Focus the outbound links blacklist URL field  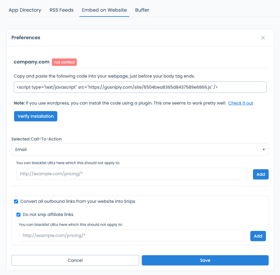click(132, 235)
